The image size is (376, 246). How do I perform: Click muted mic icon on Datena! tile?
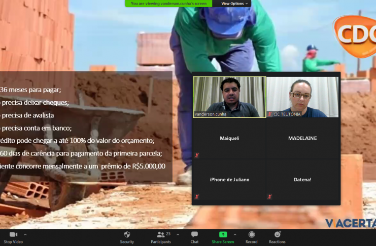[x=270, y=196]
